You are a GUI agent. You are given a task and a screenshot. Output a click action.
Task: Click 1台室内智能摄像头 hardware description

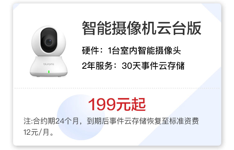pyautogui.click(x=144, y=51)
